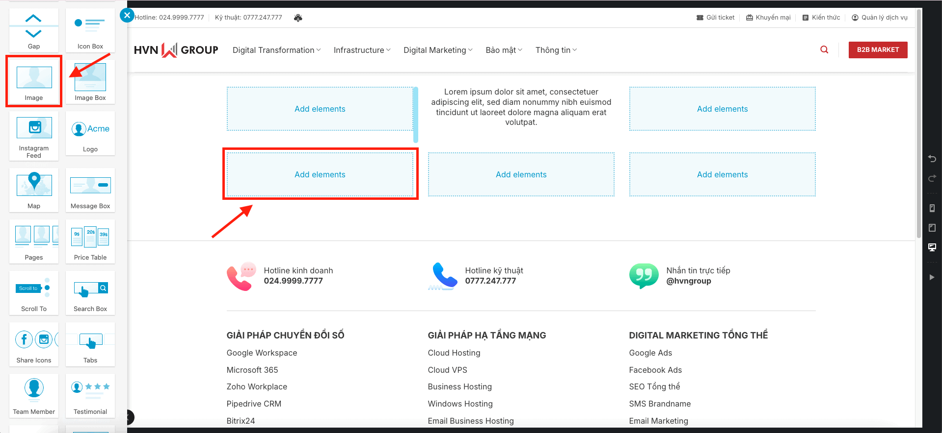942x433 pixels.
Task: Switch to desktop preview icon
Action: coord(932,247)
